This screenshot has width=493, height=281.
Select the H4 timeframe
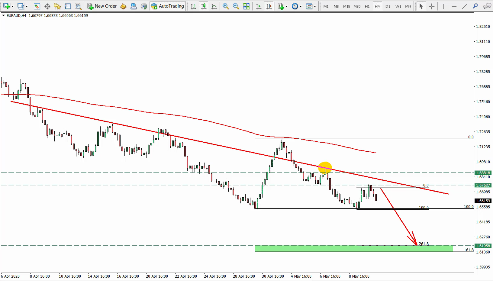point(377,6)
